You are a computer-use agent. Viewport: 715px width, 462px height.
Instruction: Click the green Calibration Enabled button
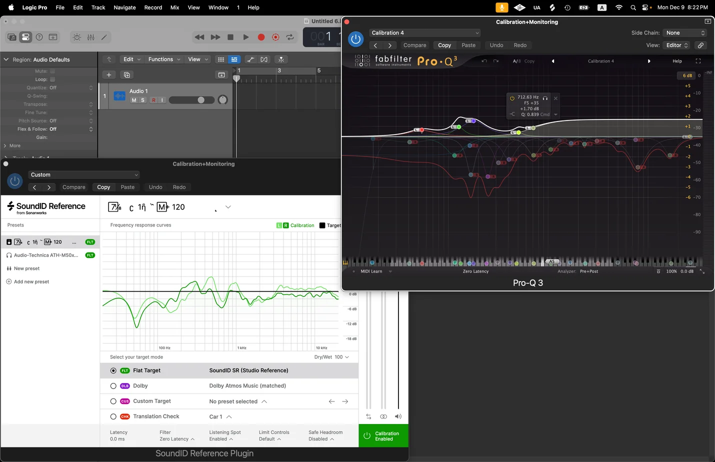pos(383,436)
